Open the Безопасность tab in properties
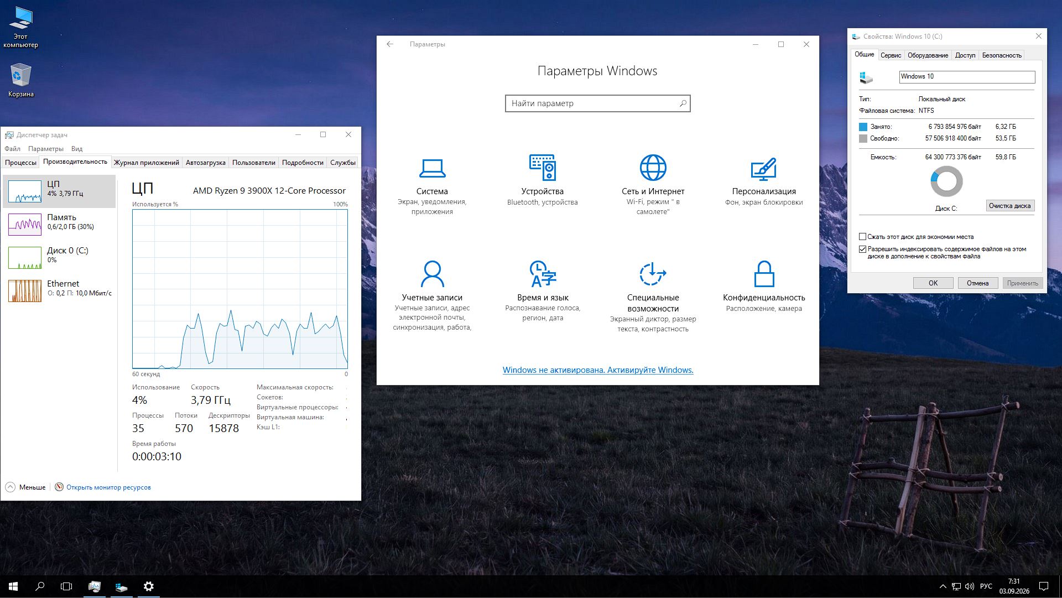This screenshot has width=1062, height=598. tap(1002, 55)
